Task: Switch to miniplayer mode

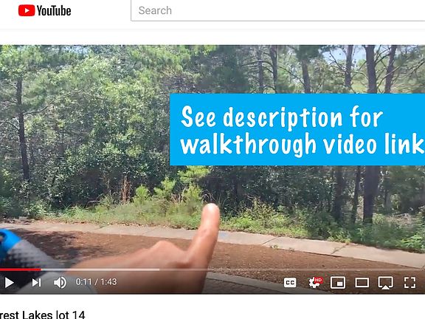Action: 338,282
